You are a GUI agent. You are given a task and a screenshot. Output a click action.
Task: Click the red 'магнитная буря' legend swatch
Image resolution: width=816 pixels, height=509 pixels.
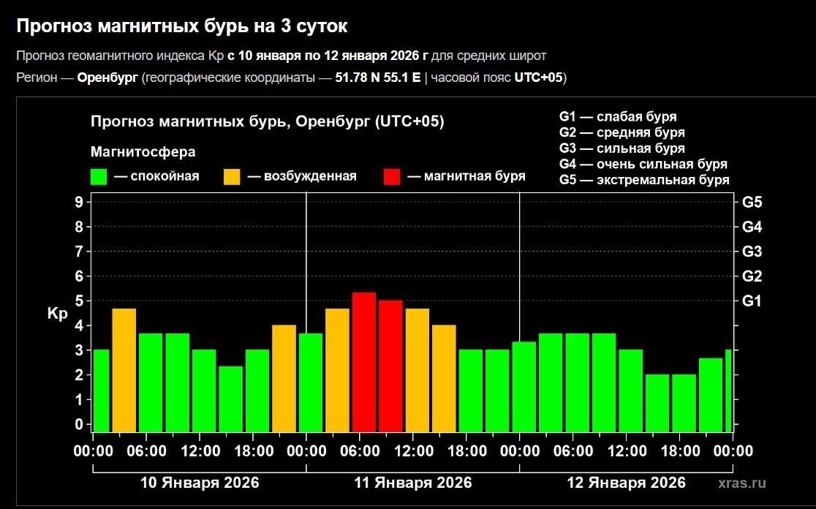tap(392, 176)
